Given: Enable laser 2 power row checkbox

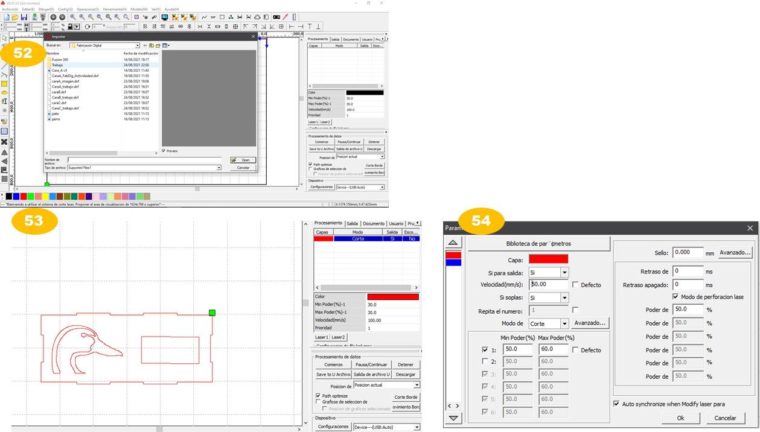Looking at the screenshot, I should (485, 361).
